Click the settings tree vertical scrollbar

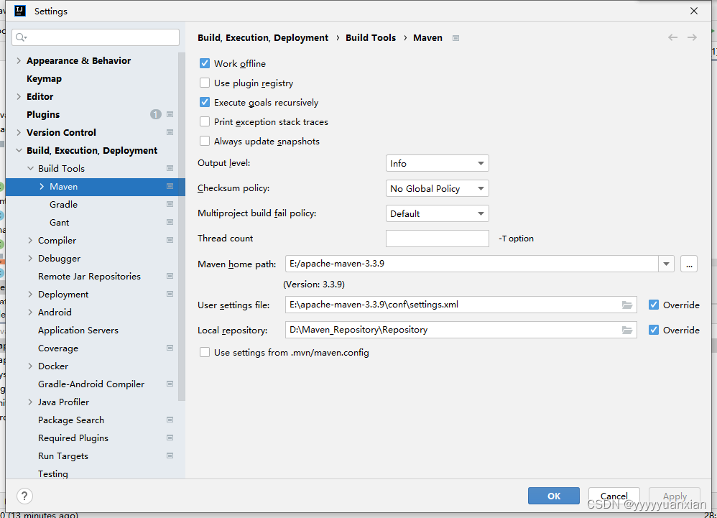click(x=182, y=226)
